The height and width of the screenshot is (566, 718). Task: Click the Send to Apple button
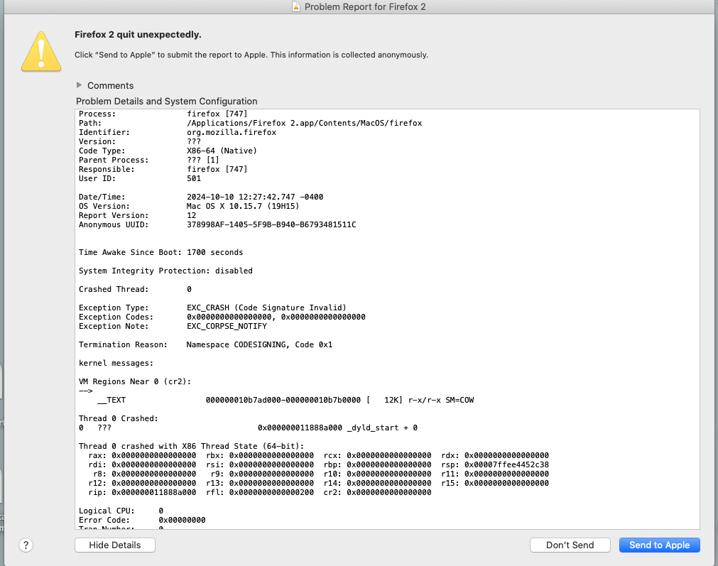pos(659,545)
